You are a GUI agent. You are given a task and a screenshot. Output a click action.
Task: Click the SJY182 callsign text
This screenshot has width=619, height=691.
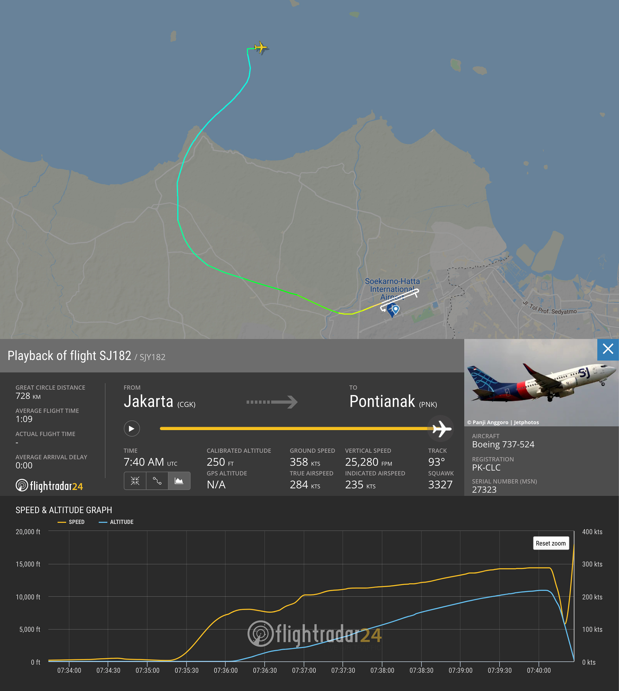tap(152, 357)
